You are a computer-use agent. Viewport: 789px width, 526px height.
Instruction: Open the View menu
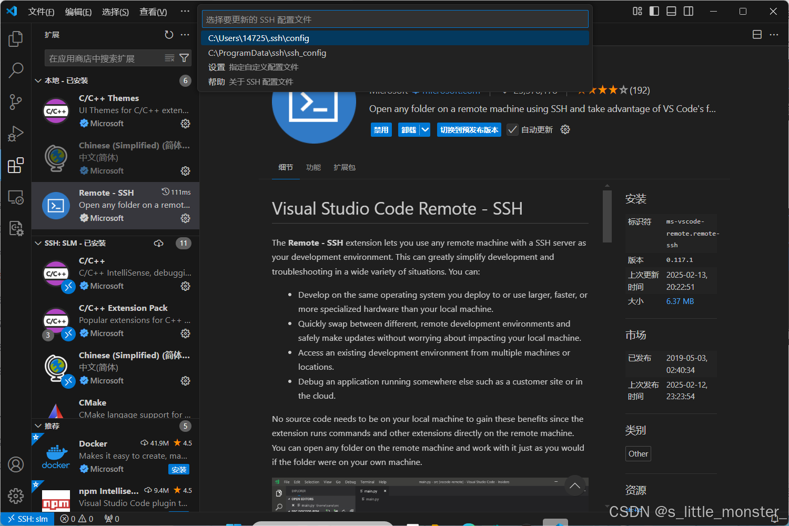153,12
